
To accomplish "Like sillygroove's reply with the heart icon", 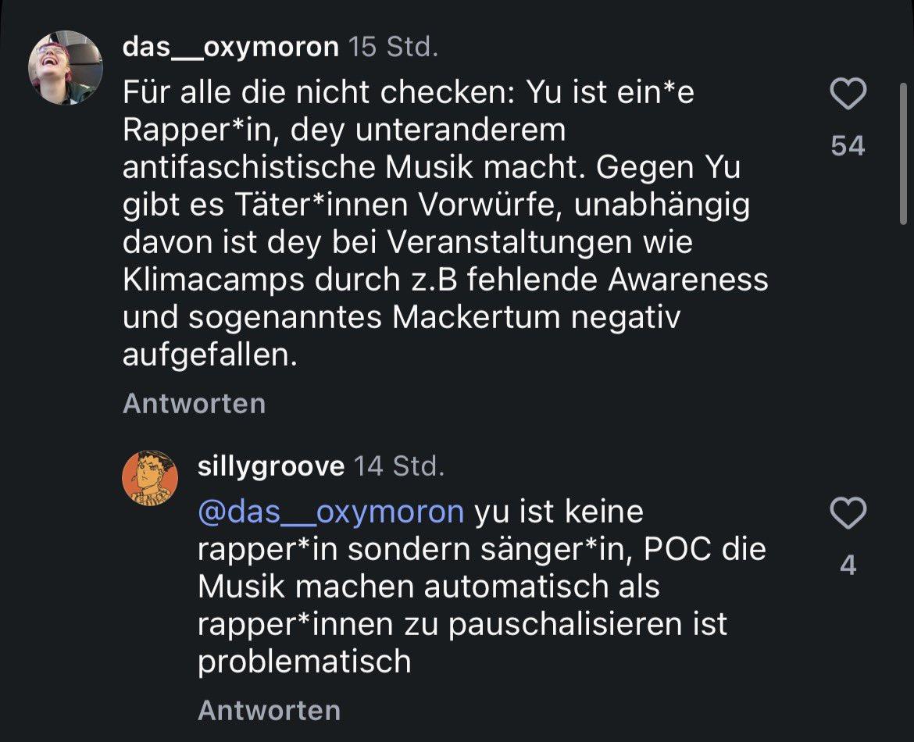I will [x=848, y=513].
